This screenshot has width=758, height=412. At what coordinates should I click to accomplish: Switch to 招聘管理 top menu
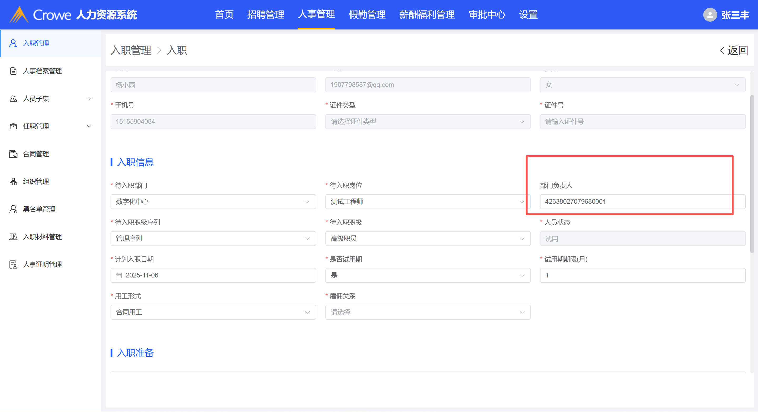point(265,15)
